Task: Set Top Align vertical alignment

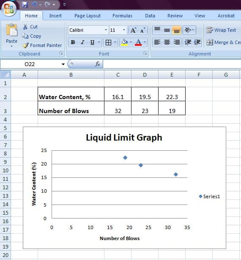Action: coord(157,30)
